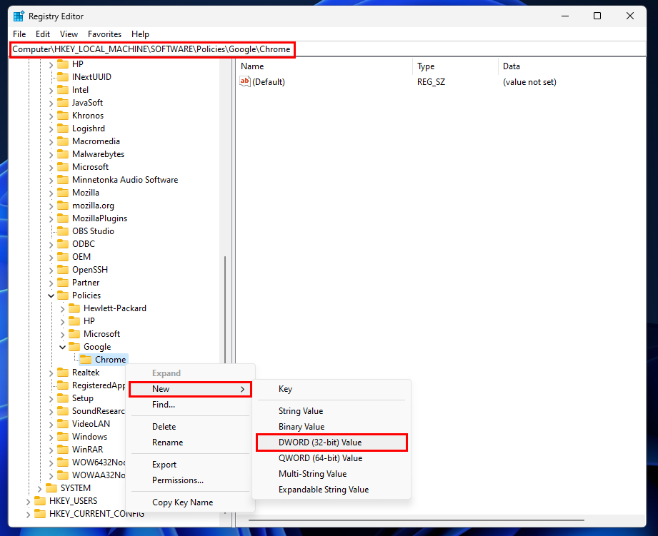The height and width of the screenshot is (536, 658).
Task: Open the Favorites menu
Action: click(x=104, y=34)
